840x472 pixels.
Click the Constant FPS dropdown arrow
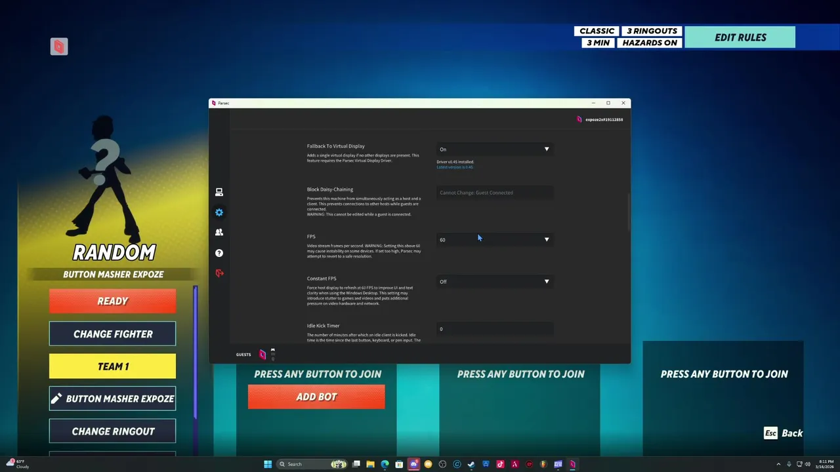click(x=547, y=282)
